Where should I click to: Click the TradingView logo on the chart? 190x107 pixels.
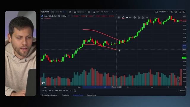coord(43,83)
